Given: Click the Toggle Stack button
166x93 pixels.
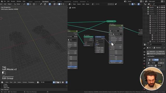Looking at the screenshot, I should pyautogui.click(x=160, y=54).
